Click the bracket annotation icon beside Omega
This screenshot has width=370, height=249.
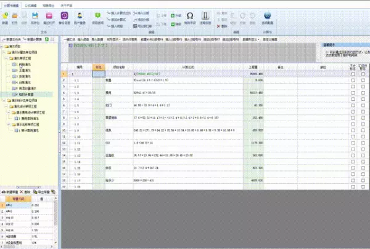205,16
